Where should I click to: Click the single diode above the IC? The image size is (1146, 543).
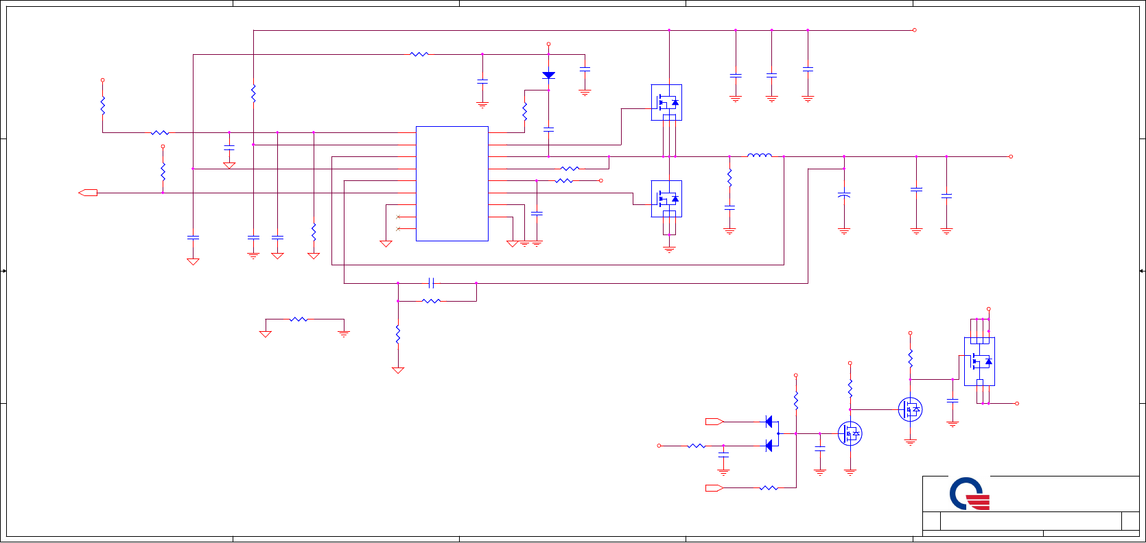pyautogui.click(x=548, y=75)
